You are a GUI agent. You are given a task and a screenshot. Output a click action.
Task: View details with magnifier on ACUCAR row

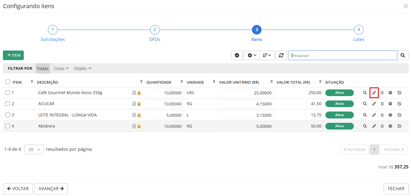[365, 104]
